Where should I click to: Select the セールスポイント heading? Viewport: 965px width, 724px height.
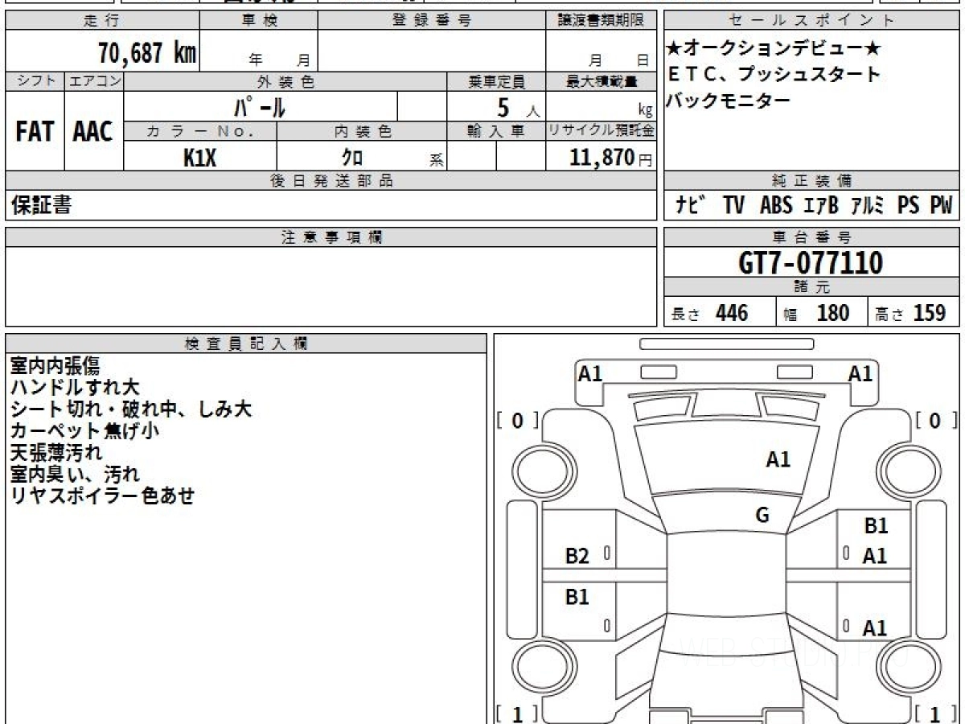(x=812, y=21)
